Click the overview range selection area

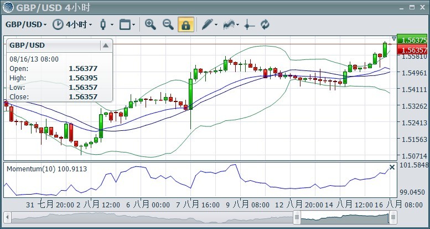click(x=345, y=217)
